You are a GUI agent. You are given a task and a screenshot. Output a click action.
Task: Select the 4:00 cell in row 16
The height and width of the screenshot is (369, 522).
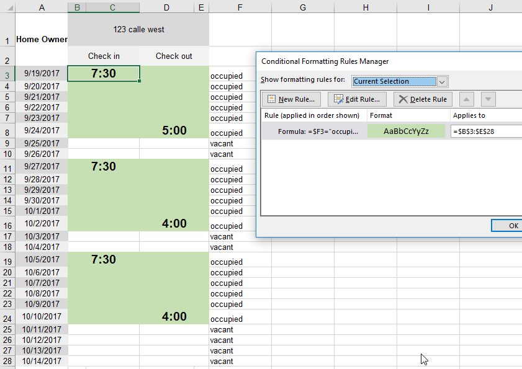point(174,223)
